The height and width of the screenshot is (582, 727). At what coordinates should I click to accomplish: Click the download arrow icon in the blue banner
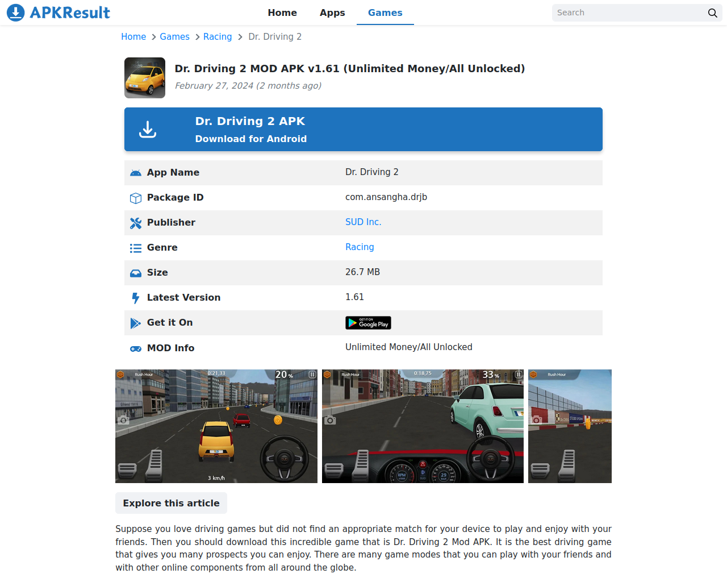(x=148, y=130)
